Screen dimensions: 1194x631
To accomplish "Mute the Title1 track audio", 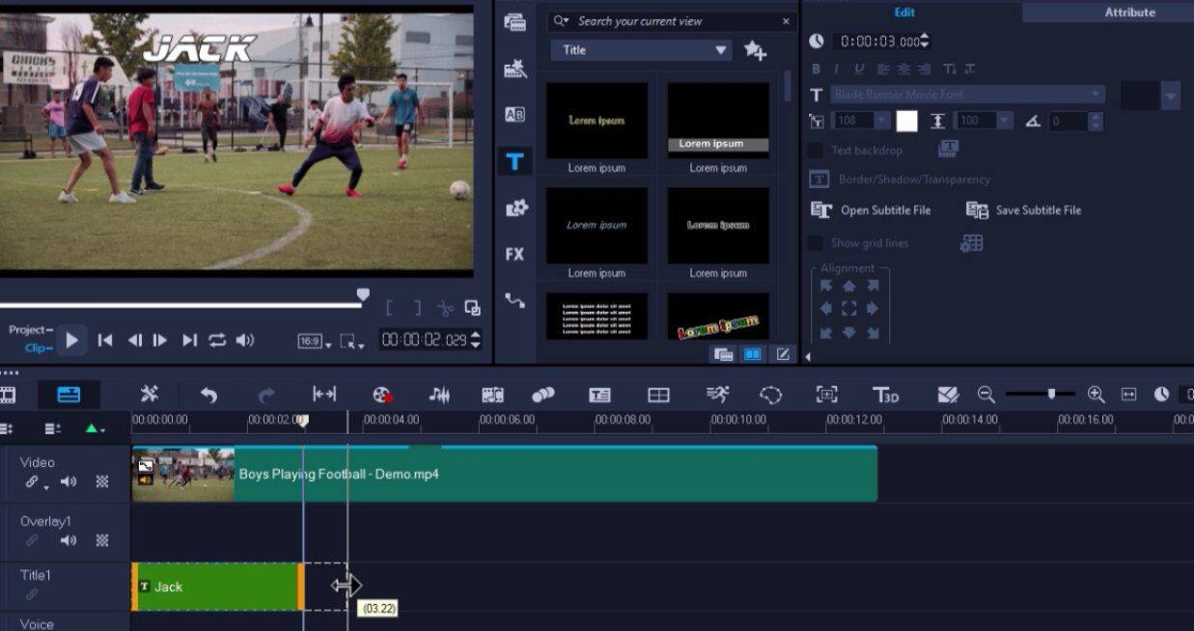I will (67, 595).
